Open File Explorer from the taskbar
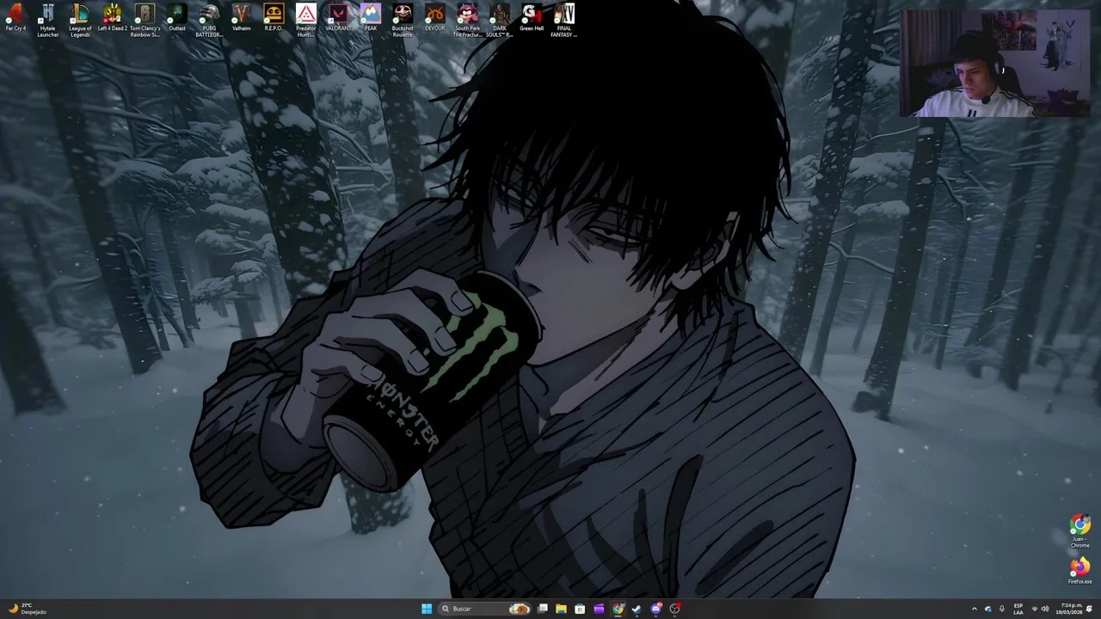The width and height of the screenshot is (1101, 619). [561, 609]
